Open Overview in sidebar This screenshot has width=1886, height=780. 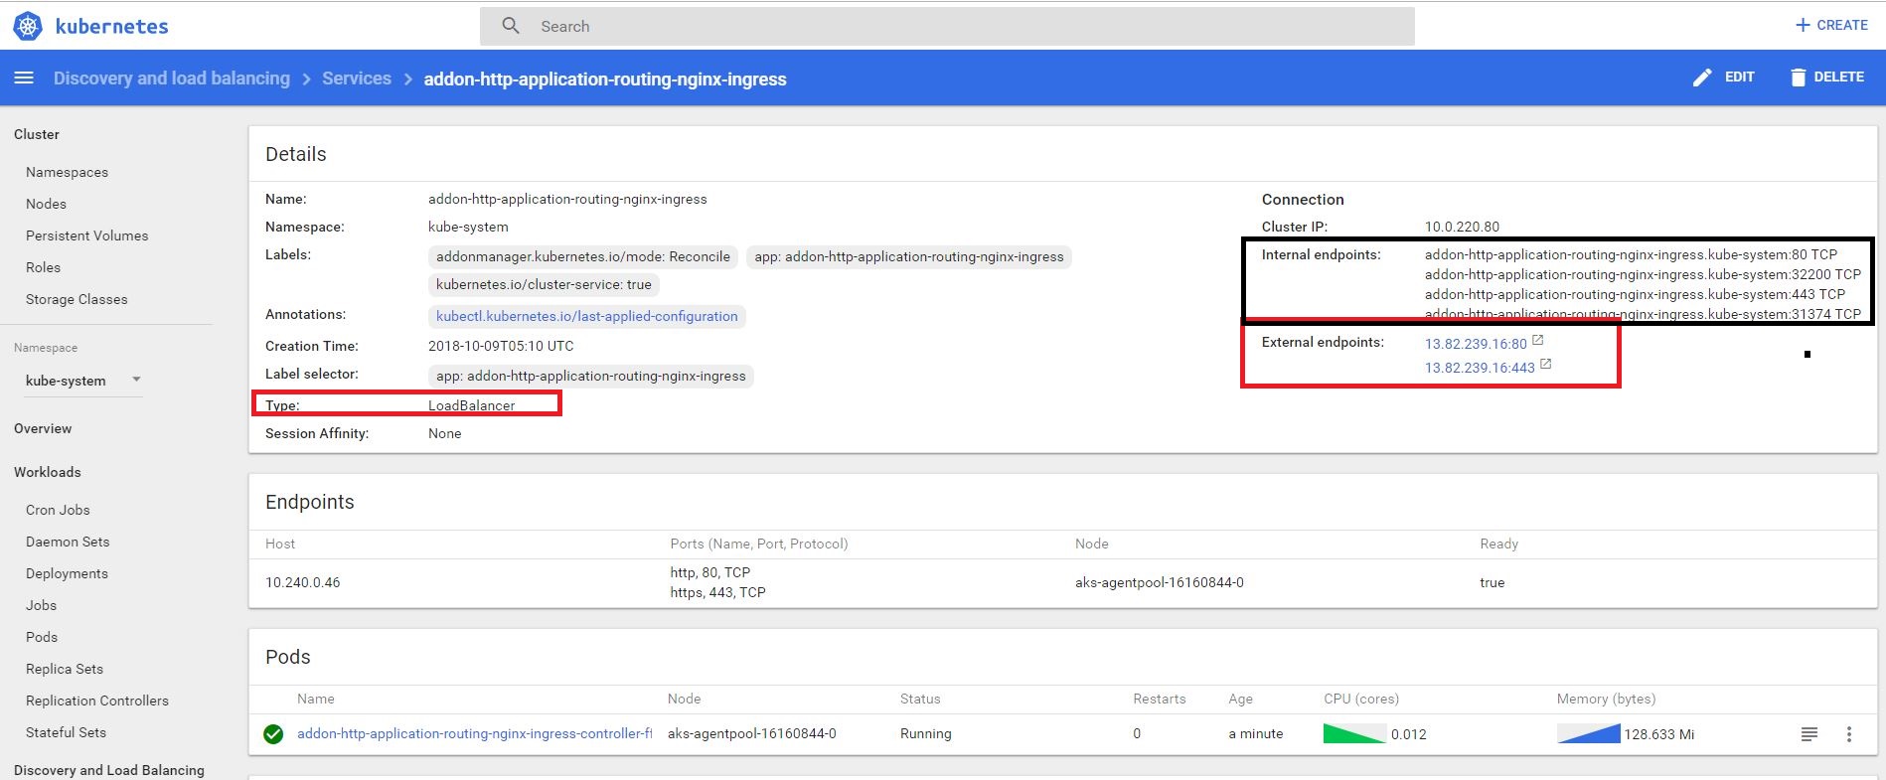click(x=43, y=428)
